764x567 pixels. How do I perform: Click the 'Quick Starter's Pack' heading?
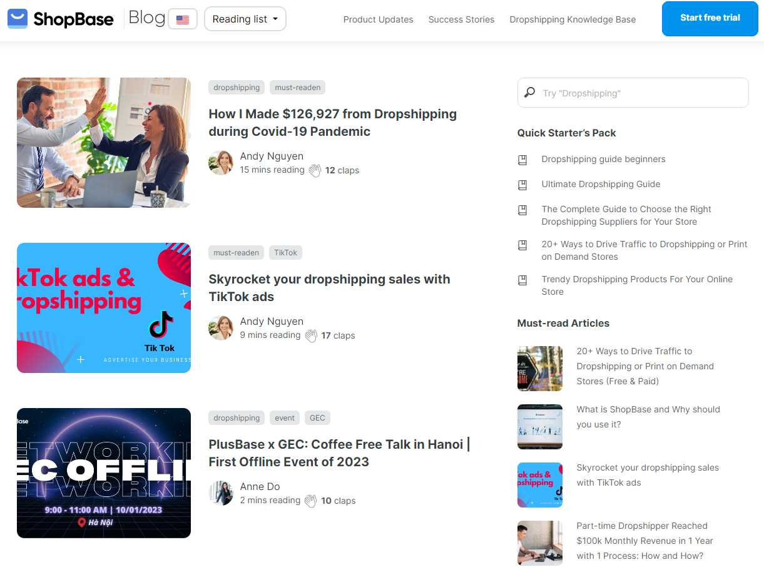[567, 133]
